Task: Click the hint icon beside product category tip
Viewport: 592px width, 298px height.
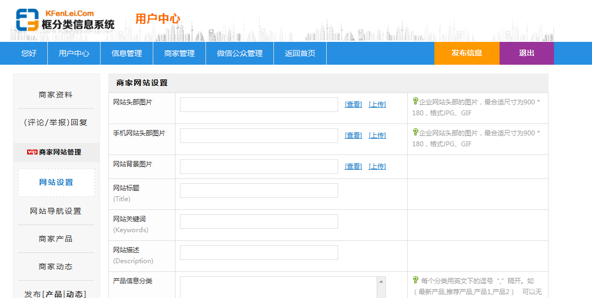Action: [415, 280]
